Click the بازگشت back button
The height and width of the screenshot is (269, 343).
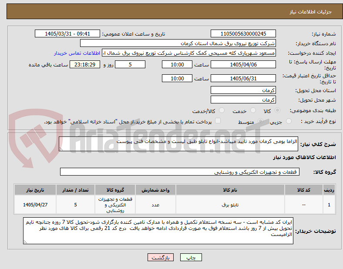coord(161,257)
